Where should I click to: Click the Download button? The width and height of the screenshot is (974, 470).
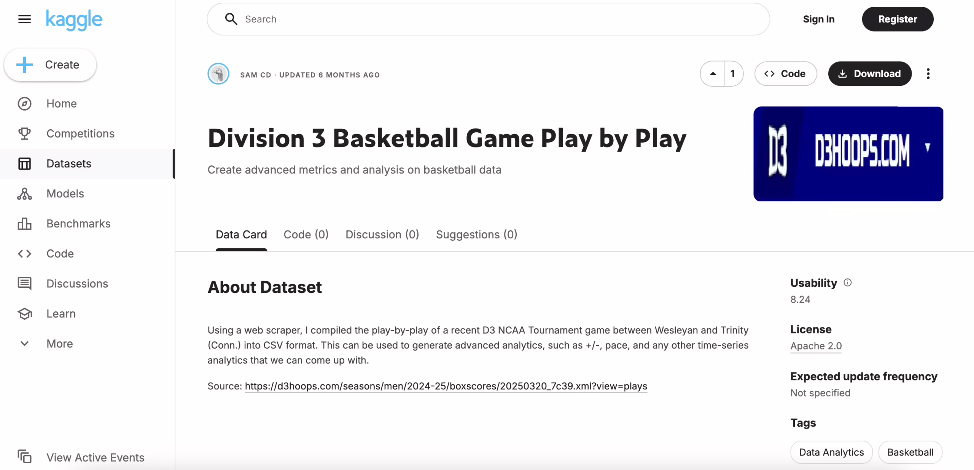click(870, 74)
